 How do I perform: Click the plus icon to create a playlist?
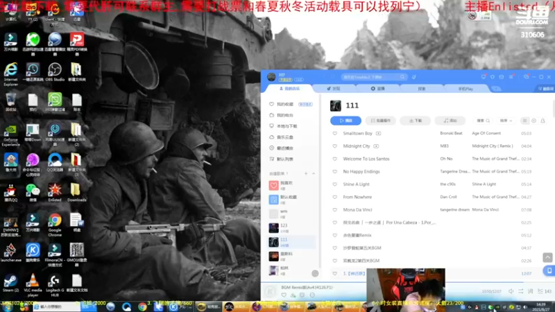coord(306,174)
